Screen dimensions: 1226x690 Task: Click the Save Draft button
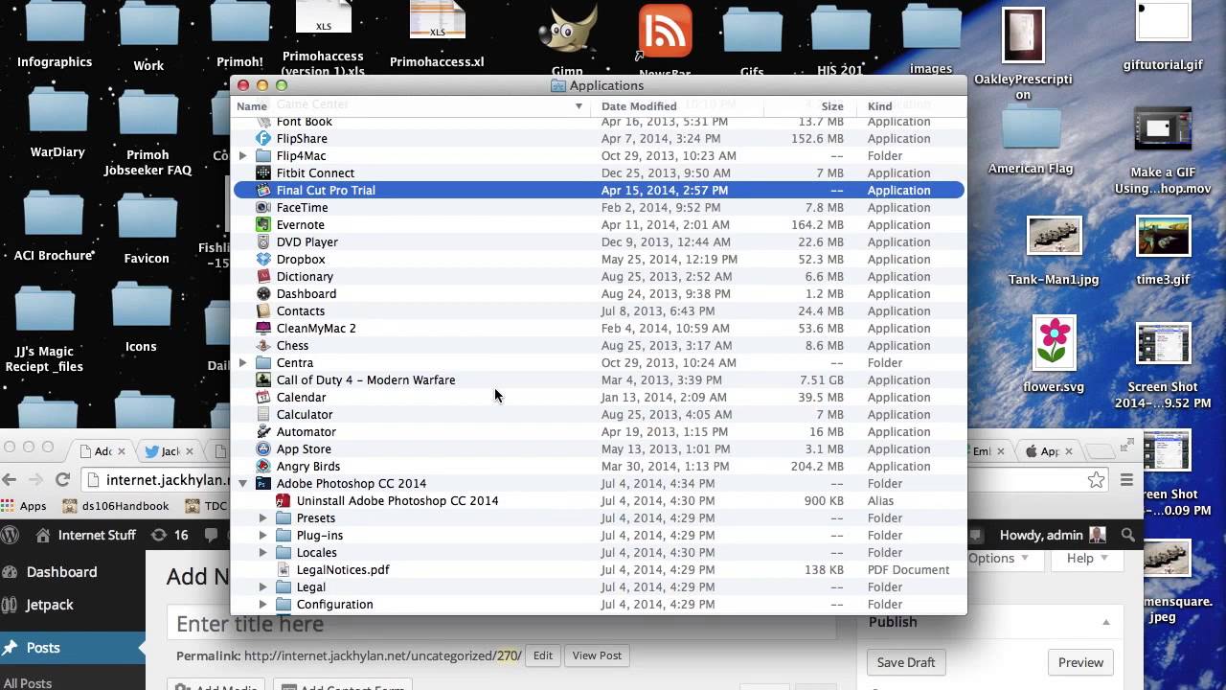tap(906, 662)
